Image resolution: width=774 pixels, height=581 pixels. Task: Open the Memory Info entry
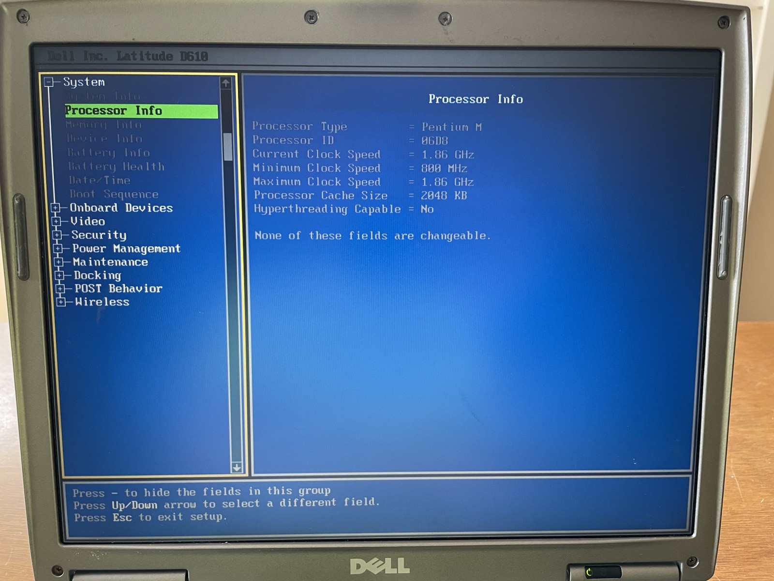(x=104, y=125)
